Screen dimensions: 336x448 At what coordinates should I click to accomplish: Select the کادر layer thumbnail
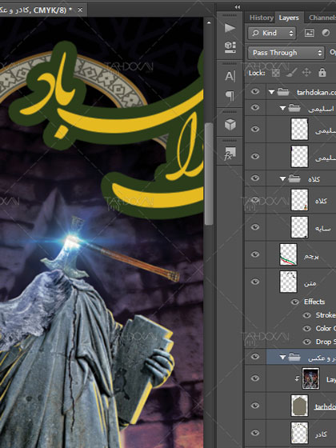pyautogui.click(x=299, y=433)
